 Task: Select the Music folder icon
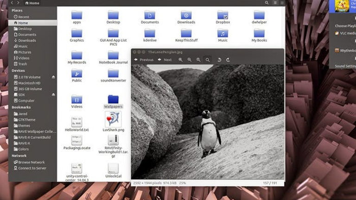pos(222,35)
